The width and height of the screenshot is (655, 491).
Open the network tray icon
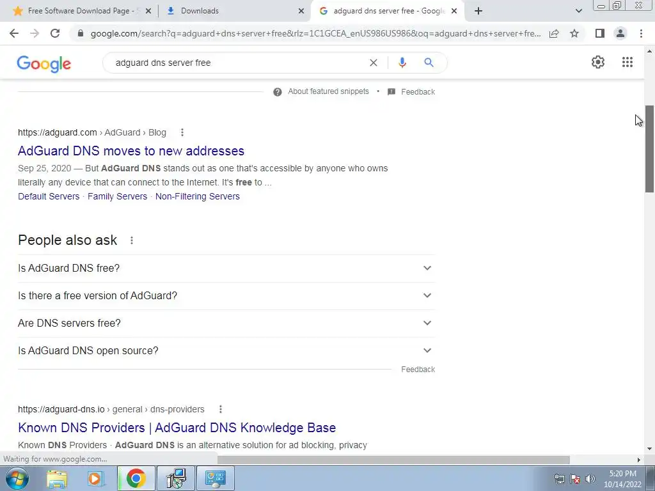pyautogui.click(x=559, y=479)
